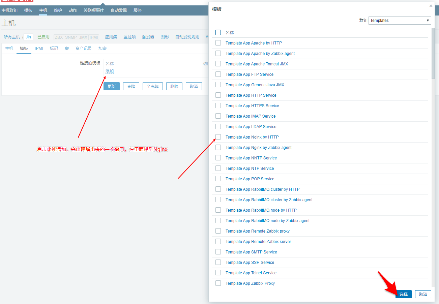The height and width of the screenshot is (304, 439).
Task: Enable Template App Nginx by HTTP checkbox
Action: click(x=218, y=137)
